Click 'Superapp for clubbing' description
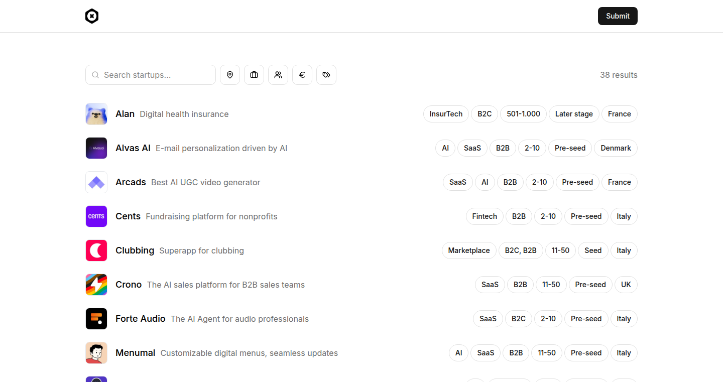Screen dimensions: 723x382 point(202,250)
